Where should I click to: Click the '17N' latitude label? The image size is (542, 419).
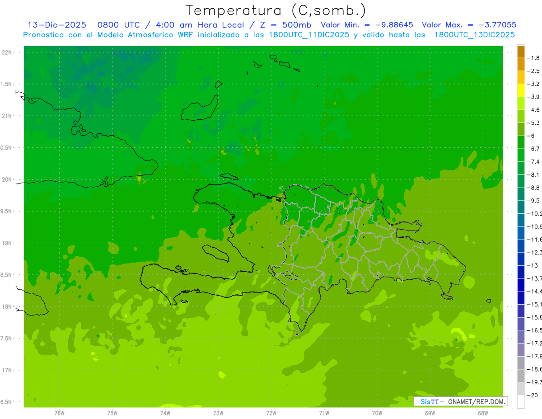7,370
